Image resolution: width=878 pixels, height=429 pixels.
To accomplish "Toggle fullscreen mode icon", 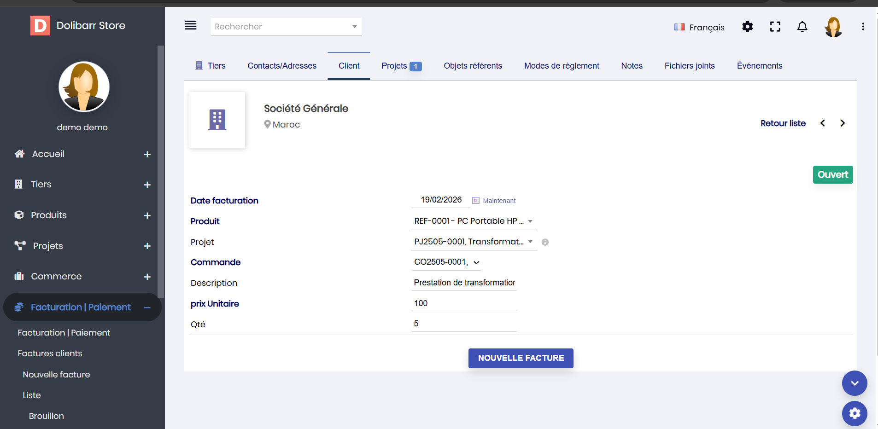I will click(775, 27).
